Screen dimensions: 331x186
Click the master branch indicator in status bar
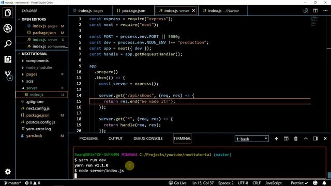12,183
